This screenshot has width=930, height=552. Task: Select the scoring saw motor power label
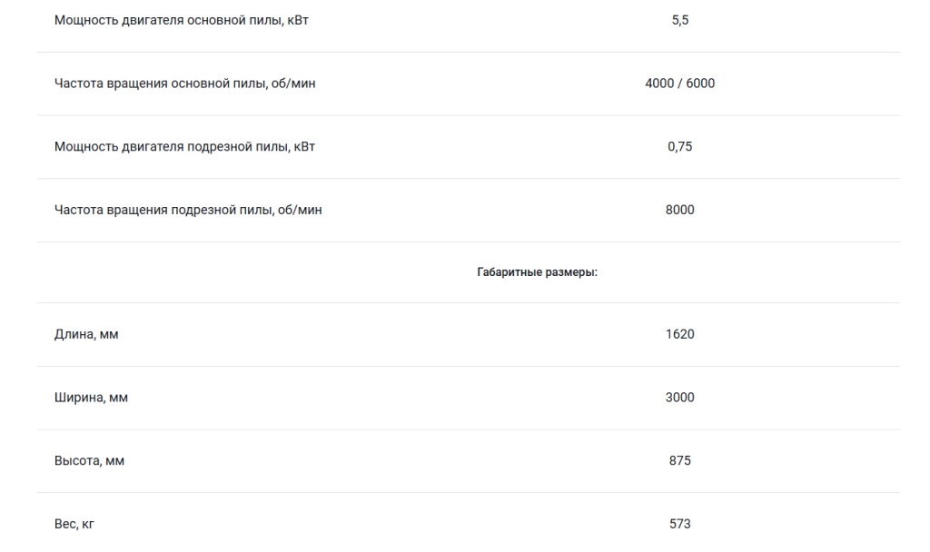coord(184,146)
